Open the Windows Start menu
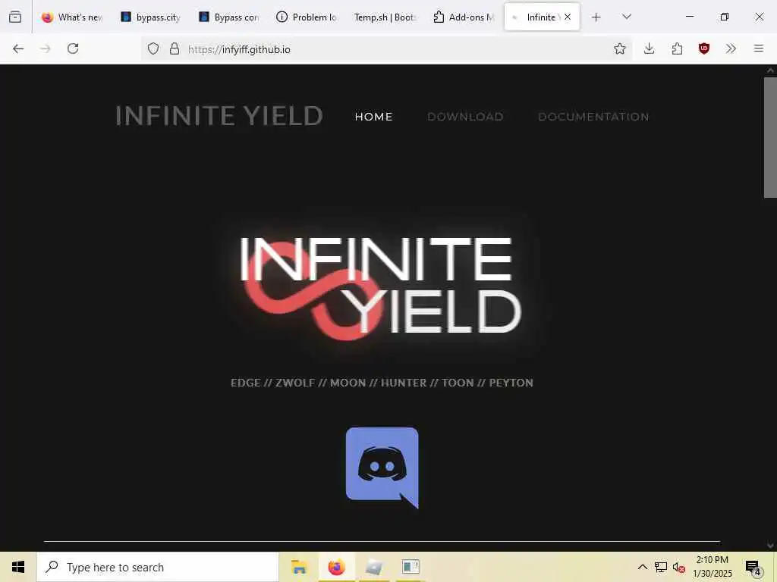The width and height of the screenshot is (777, 582). [18, 567]
